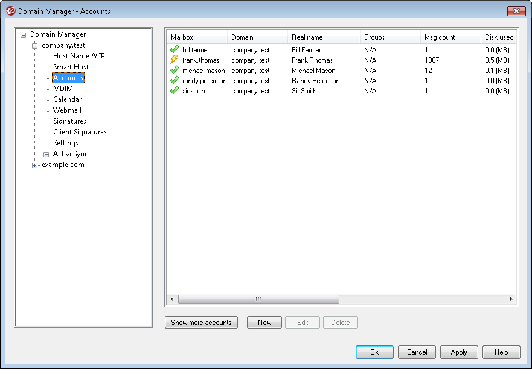Go to Client Signatures page

pyautogui.click(x=80, y=132)
